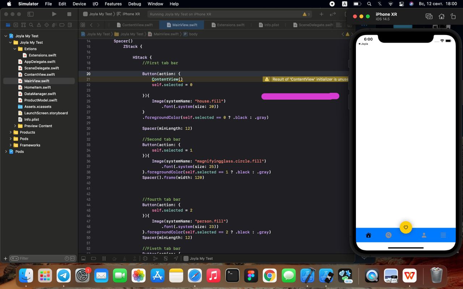This screenshot has width=463, height=289.
Task: Click the related items grid icon
Action: click(x=83, y=25)
